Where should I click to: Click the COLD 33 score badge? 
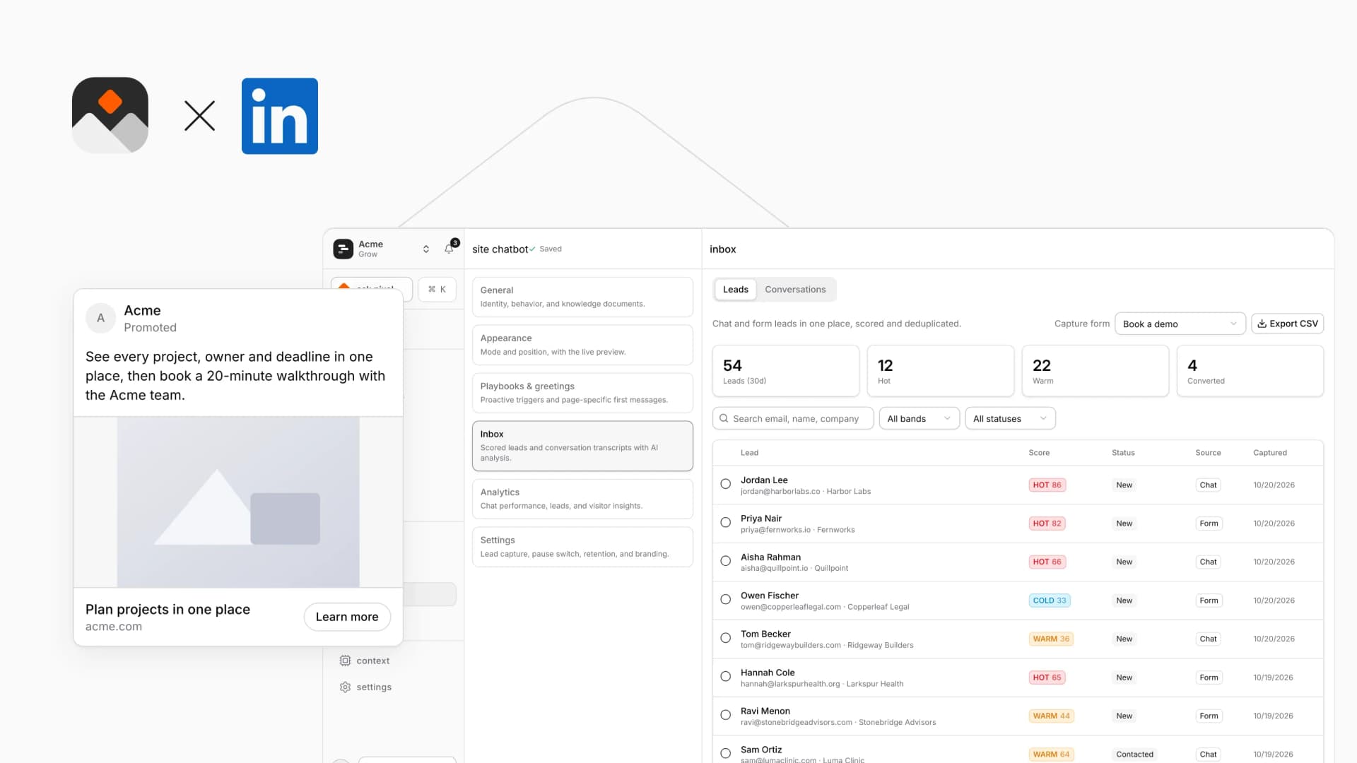(x=1049, y=601)
